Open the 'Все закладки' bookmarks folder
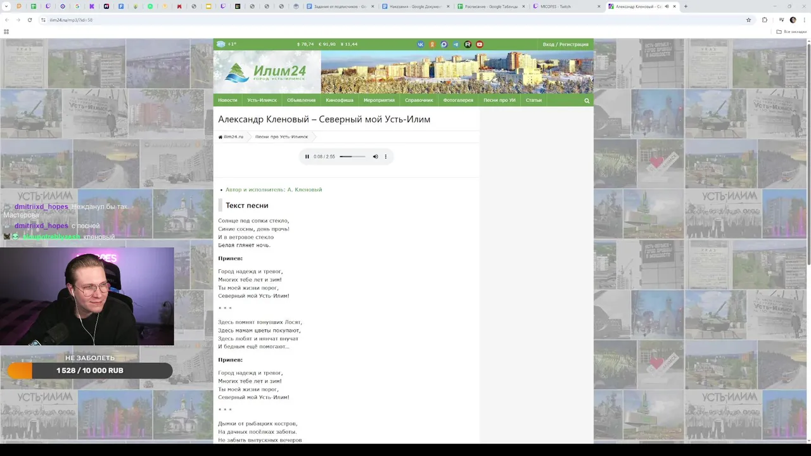The image size is (811, 456). (791, 31)
